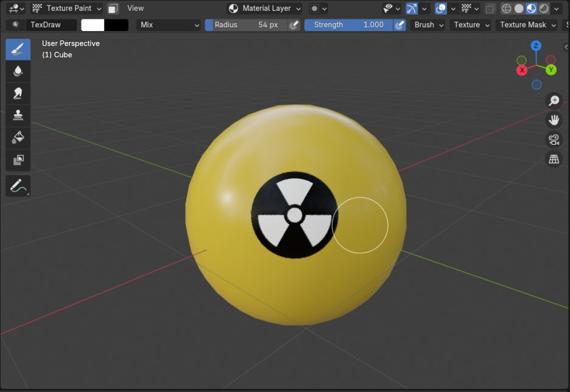Switch to rendered viewport shading
Viewport: 570px width, 392px height.
point(544,9)
